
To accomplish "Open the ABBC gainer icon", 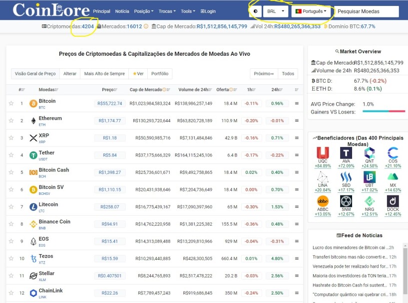I will [323, 201].
